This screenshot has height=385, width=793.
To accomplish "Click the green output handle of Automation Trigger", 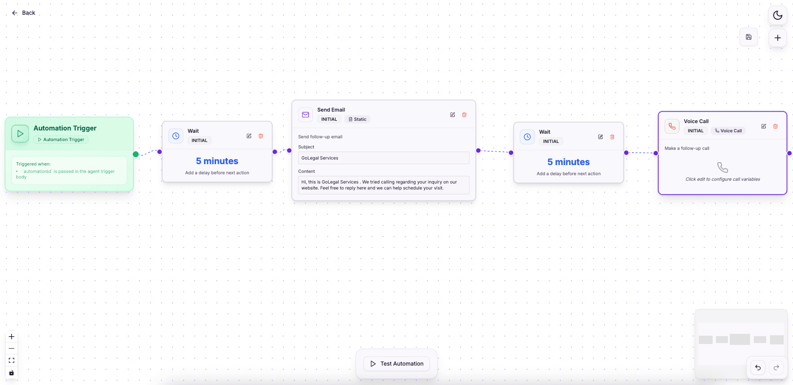I will tap(136, 154).
